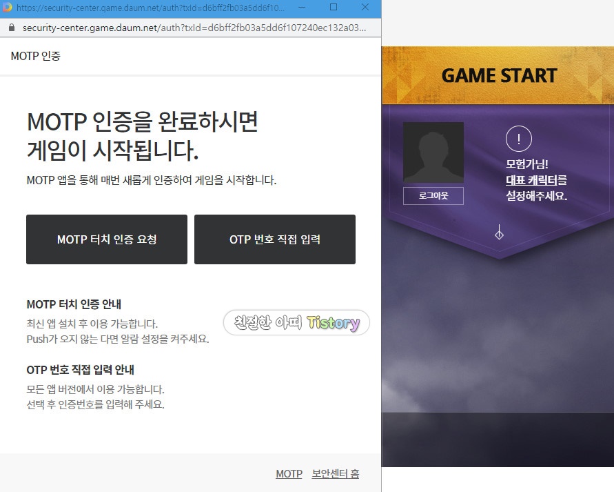Click the browser favicon in the title bar
The height and width of the screenshot is (492, 614).
(x=7, y=7)
